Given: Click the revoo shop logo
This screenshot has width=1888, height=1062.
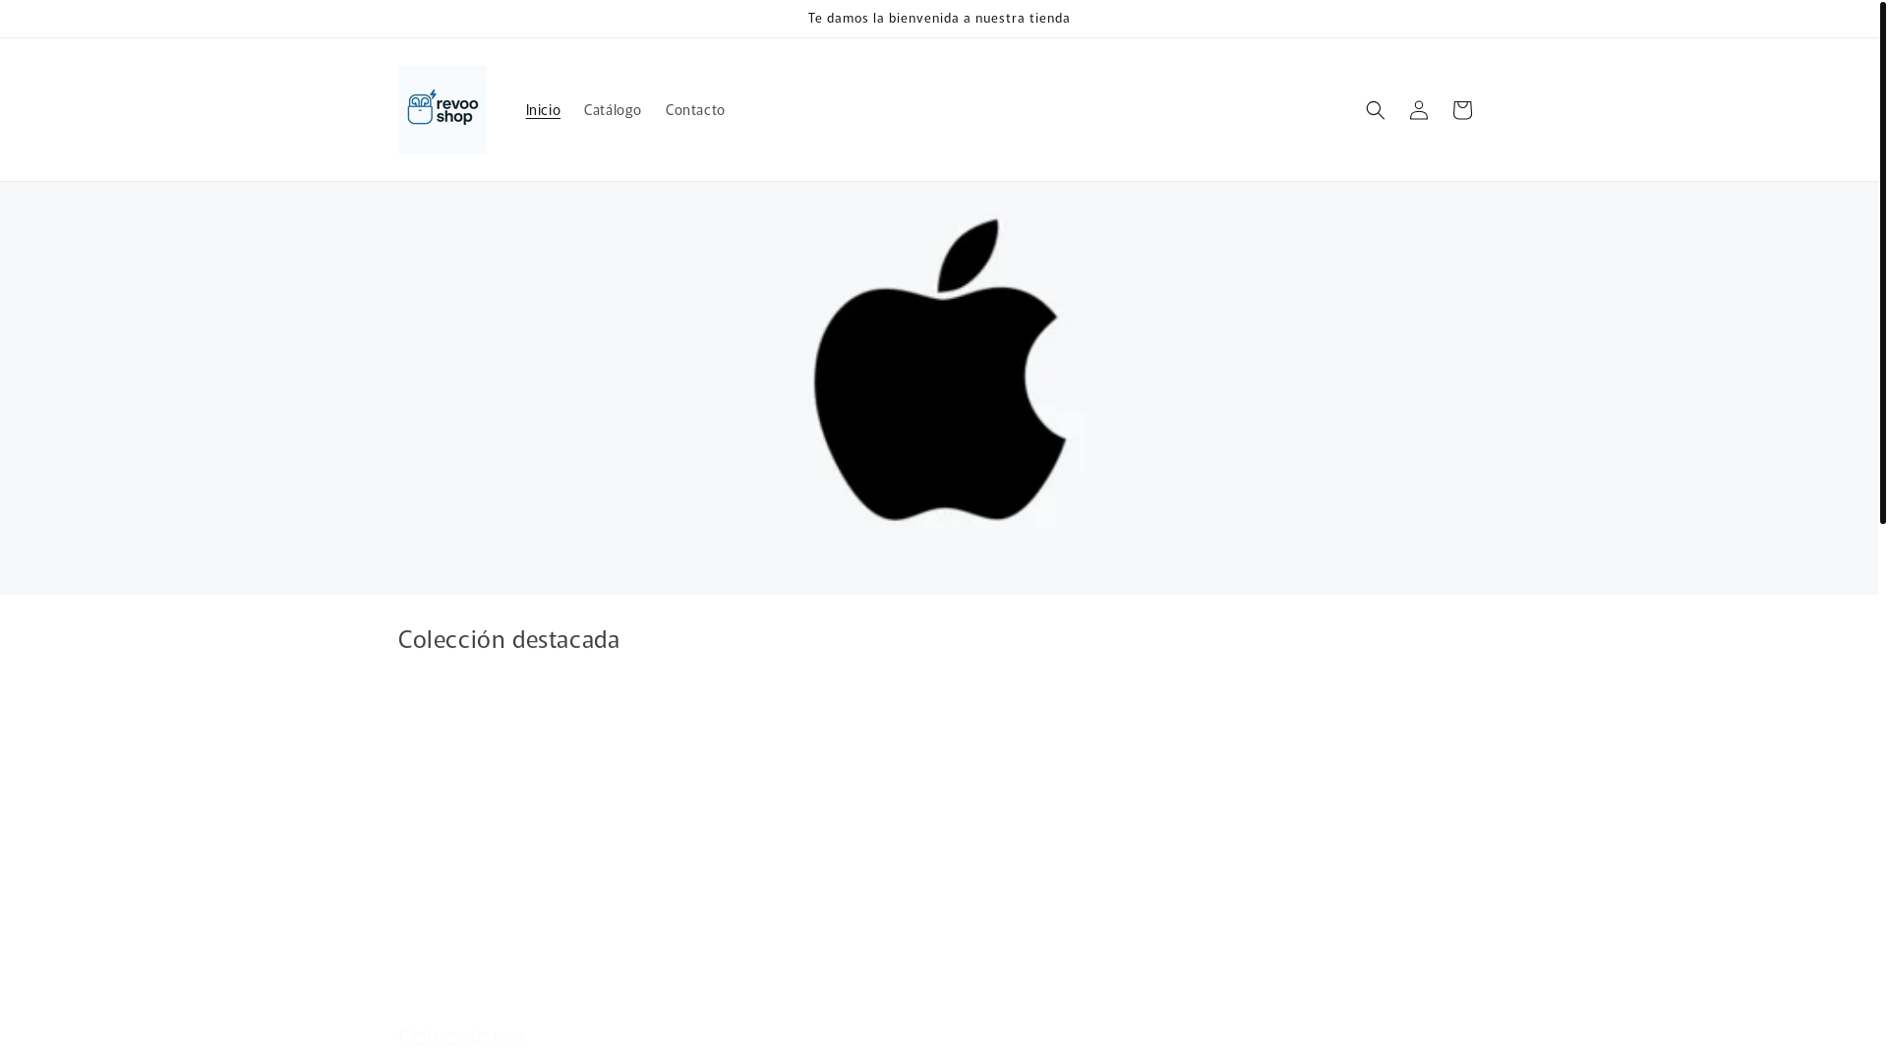Looking at the screenshot, I should 442,110.
